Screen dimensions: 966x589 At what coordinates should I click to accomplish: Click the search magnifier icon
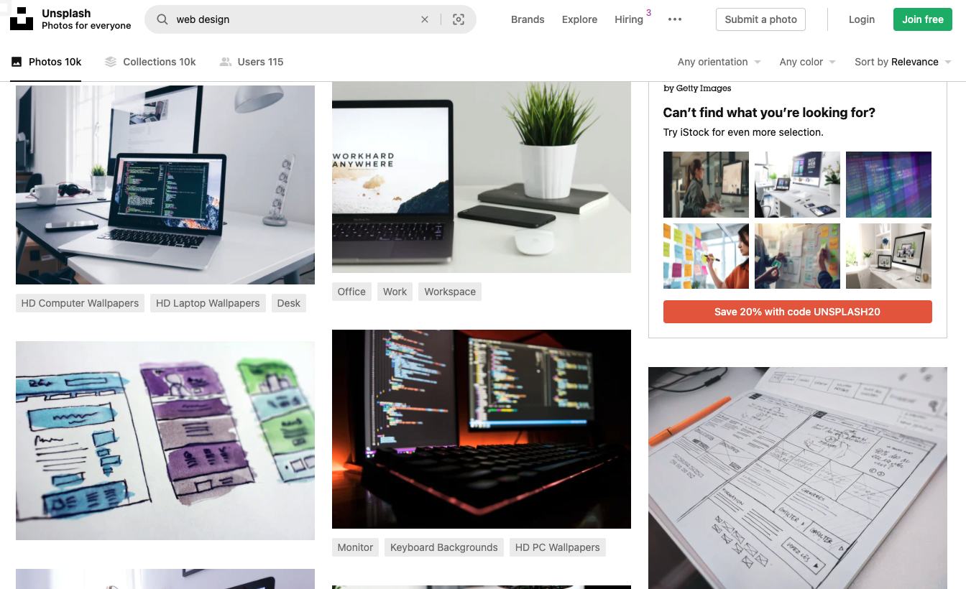162,19
